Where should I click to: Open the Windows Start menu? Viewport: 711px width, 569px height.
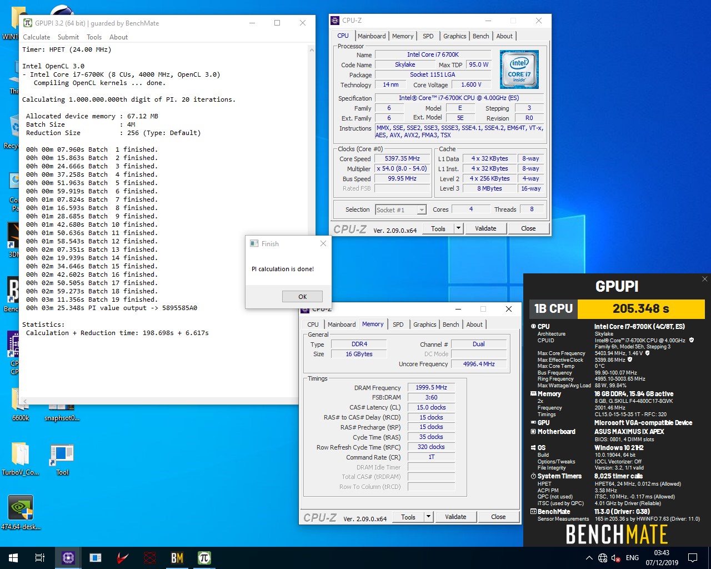point(13,557)
